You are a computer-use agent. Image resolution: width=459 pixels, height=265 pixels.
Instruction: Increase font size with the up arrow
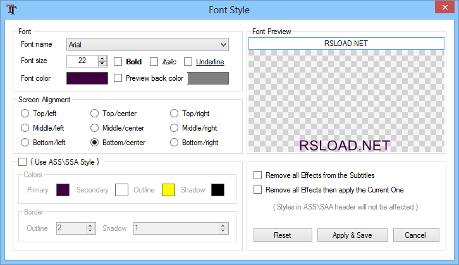click(x=102, y=58)
